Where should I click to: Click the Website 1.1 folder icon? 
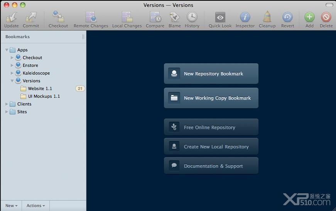click(x=23, y=88)
